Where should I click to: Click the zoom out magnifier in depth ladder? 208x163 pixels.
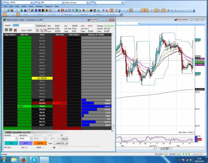pos(41,30)
